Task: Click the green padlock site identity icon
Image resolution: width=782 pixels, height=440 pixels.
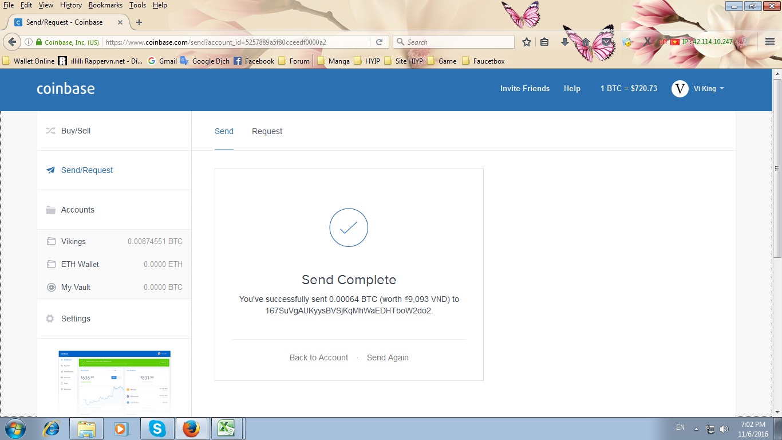Action: 39,42
